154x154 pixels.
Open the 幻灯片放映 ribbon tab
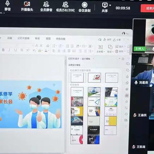[23, 38]
